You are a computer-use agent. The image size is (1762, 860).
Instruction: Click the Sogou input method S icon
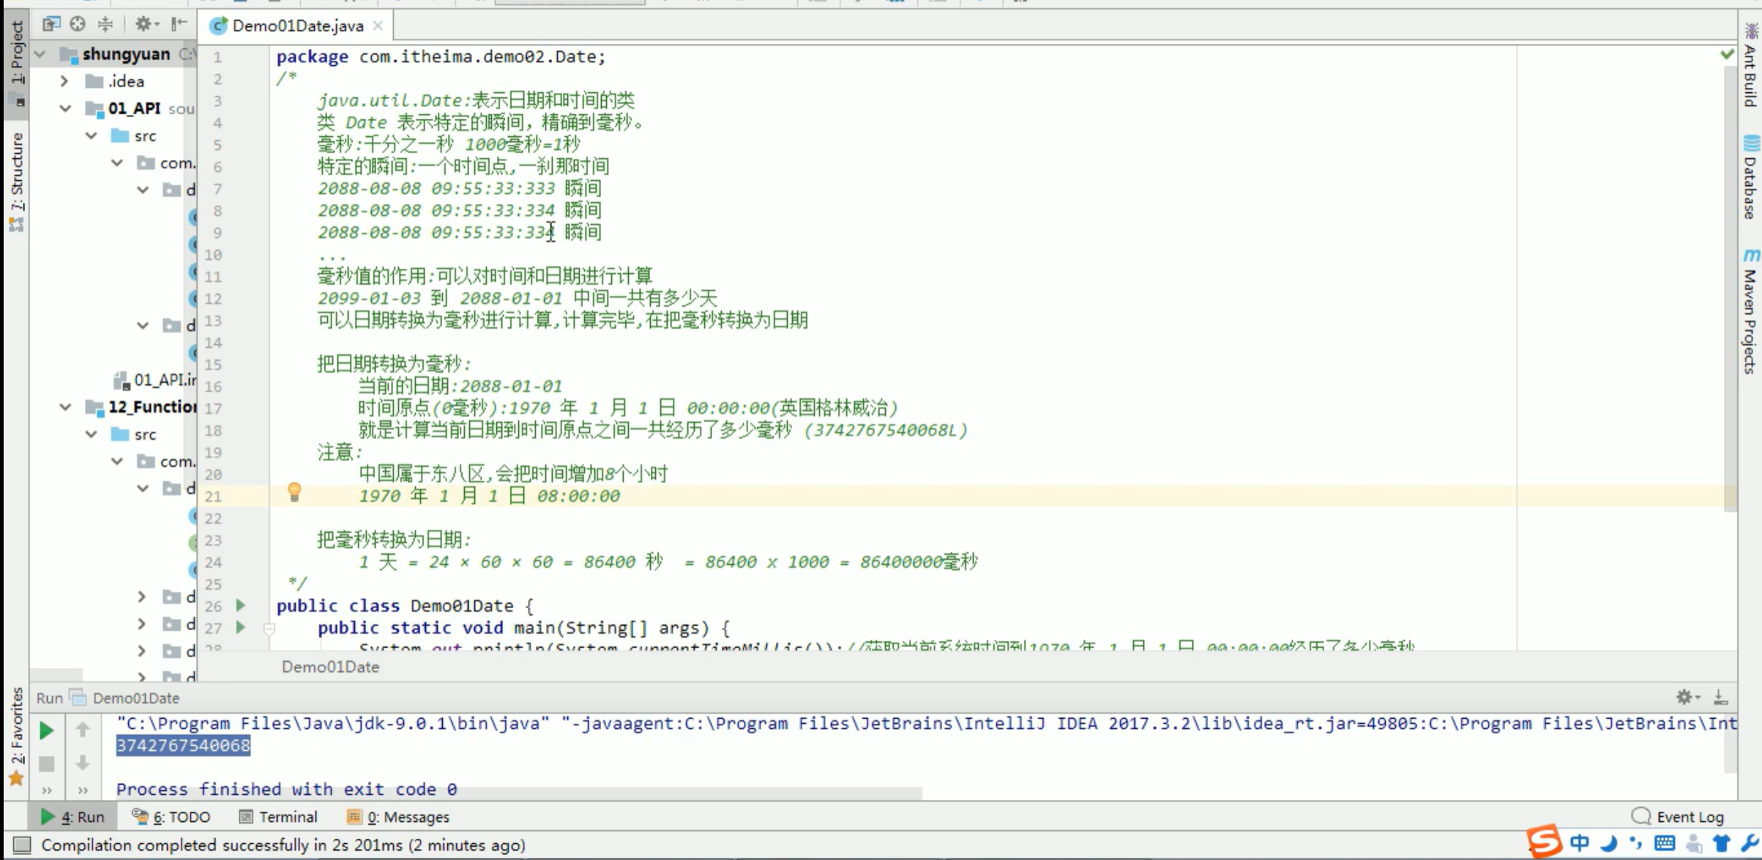(x=1545, y=842)
